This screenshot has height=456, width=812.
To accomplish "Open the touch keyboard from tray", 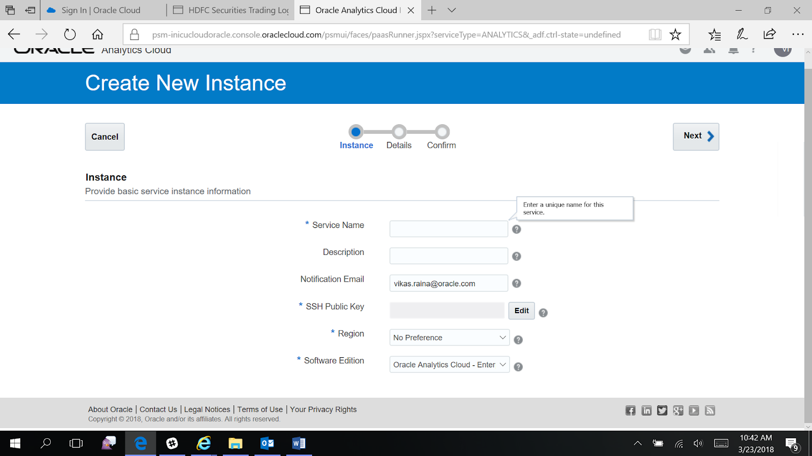I will [x=721, y=443].
